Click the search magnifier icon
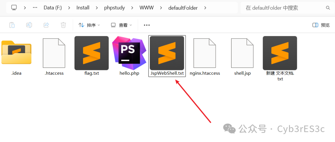 coord(328,8)
